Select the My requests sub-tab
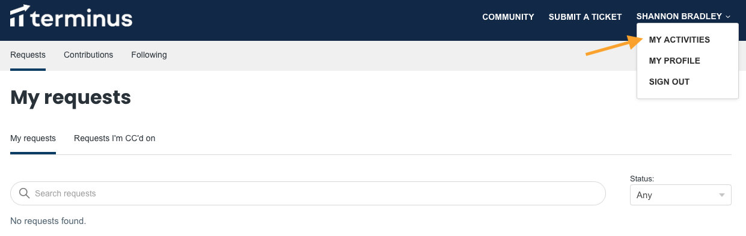 pyautogui.click(x=33, y=138)
